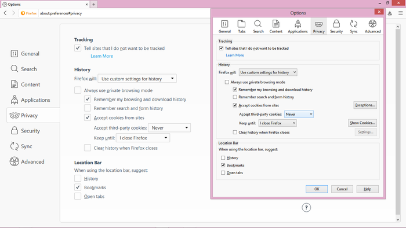The height and width of the screenshot is (228, 406).
Task: Click the Exceptions... button in dialog
Action: (x=365, y=105)
